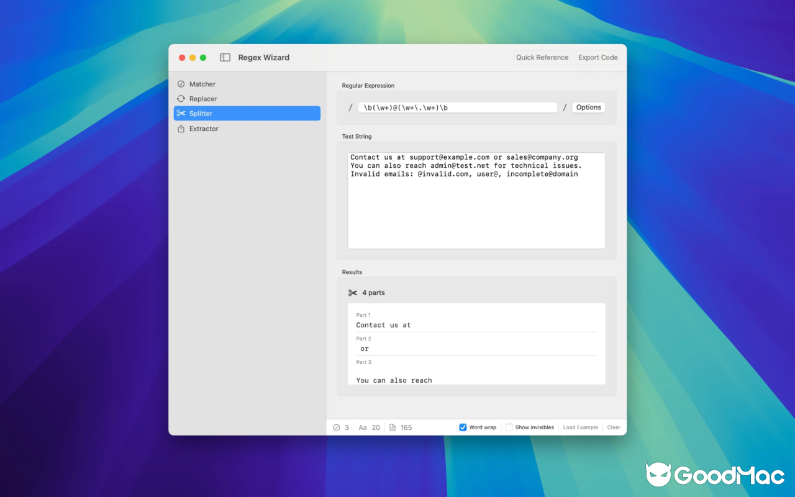Select the Part 2 result entry
The width and height of the screenshot is (795, 497).
tap(476, 345)
